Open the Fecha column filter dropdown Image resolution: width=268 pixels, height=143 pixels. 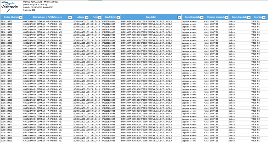point(100,18)
